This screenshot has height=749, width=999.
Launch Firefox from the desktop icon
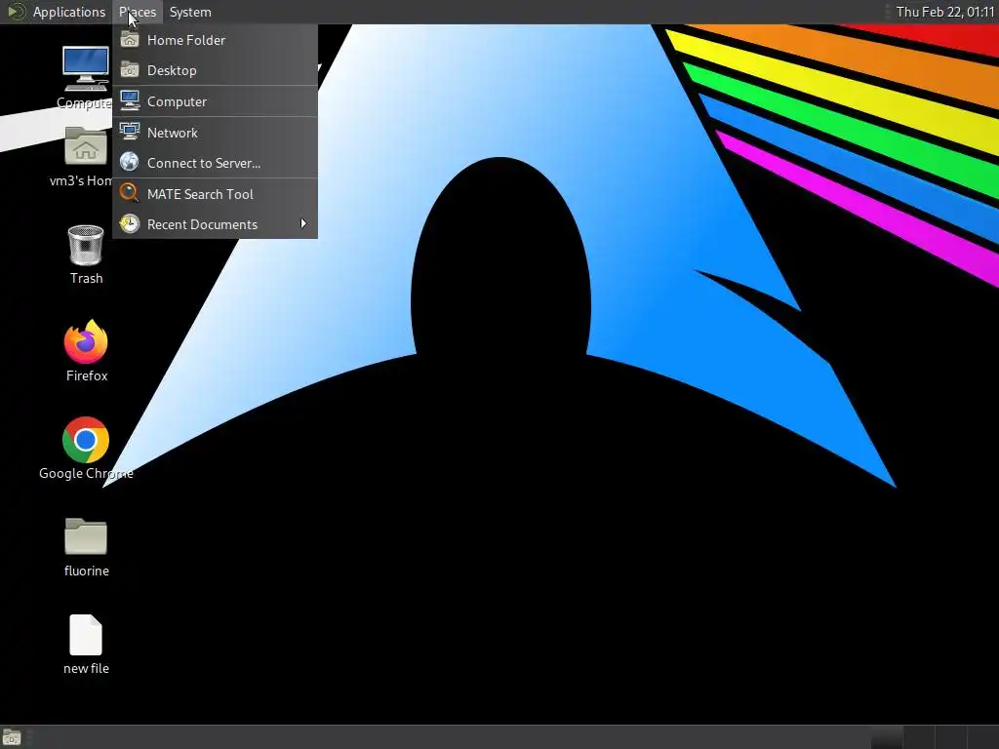click(86, 341)
